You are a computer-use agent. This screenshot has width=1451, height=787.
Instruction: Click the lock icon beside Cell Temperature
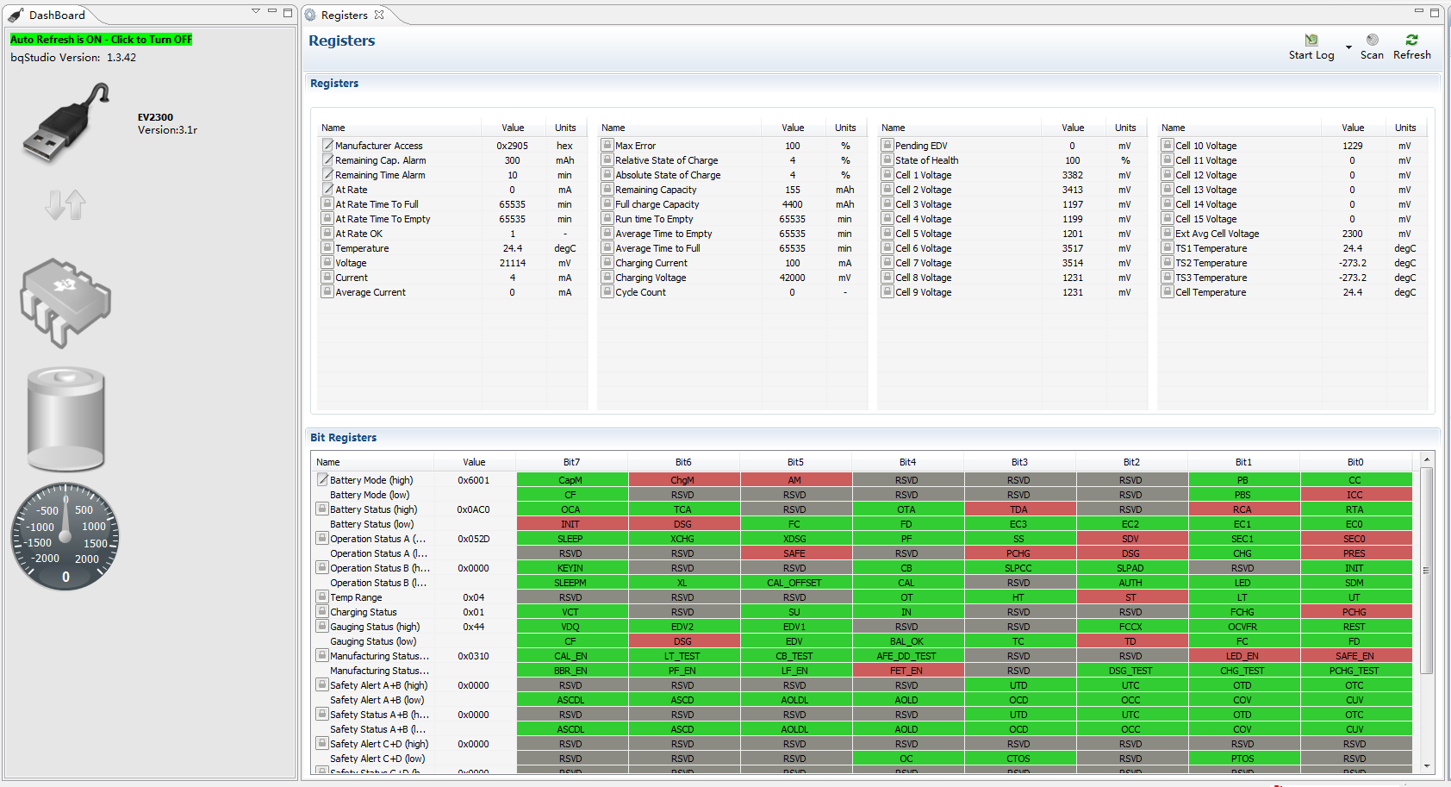(1168, 292)
